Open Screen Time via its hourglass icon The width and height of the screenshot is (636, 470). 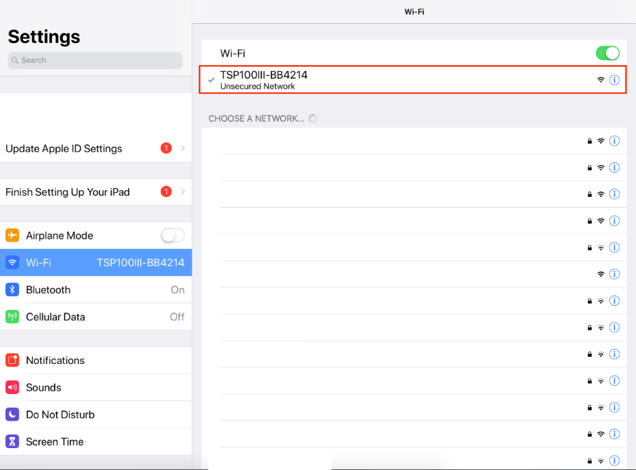(12, 441)
